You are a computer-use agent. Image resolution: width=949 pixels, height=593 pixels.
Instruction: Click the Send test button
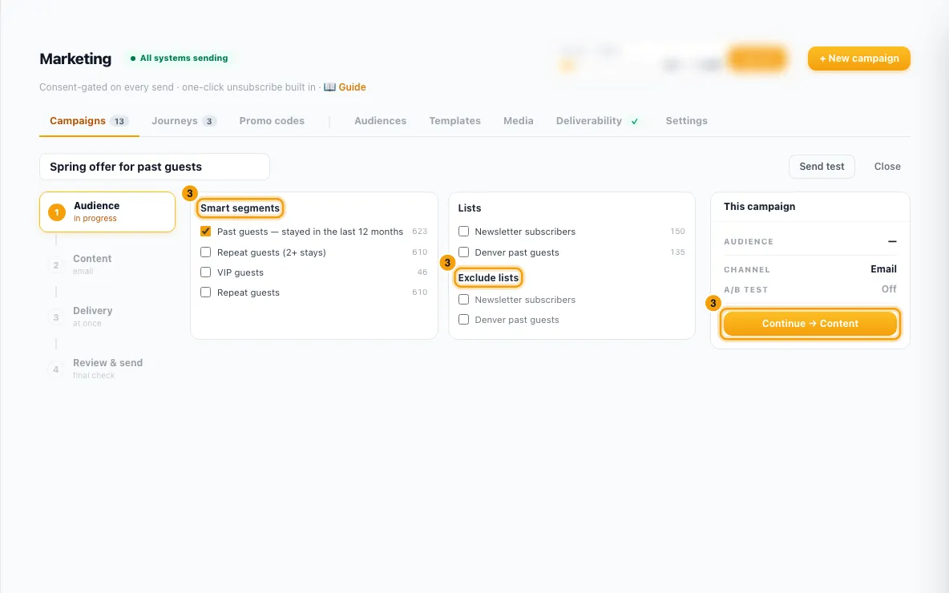point(822,167)
